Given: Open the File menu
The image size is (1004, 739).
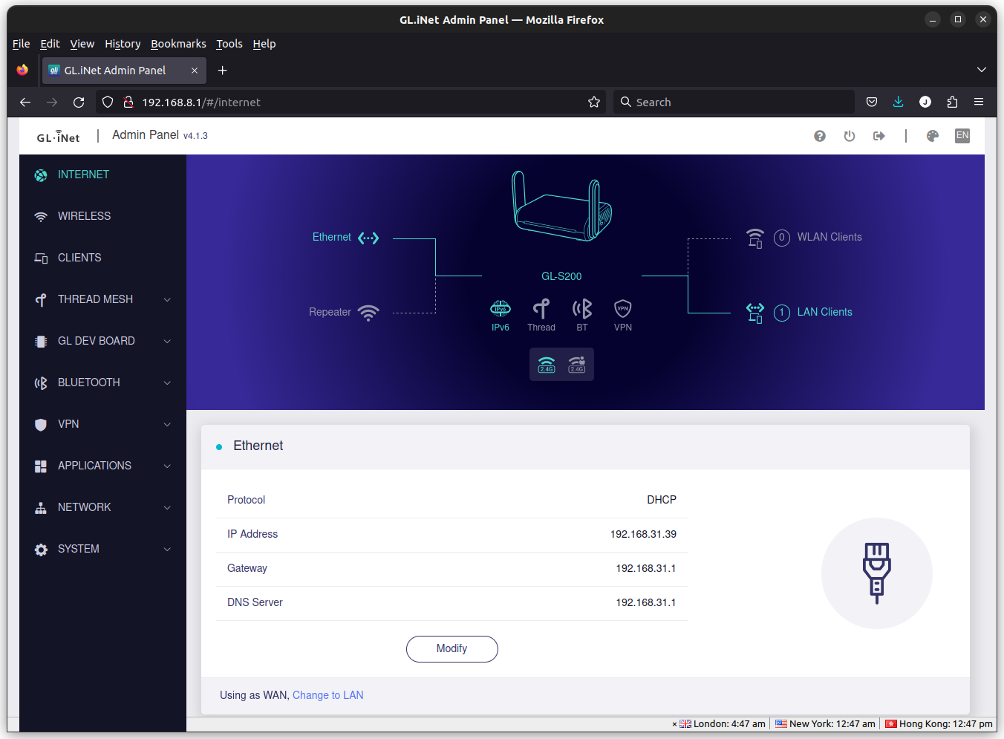Looking at the screenshot, I should pos(22,44).
